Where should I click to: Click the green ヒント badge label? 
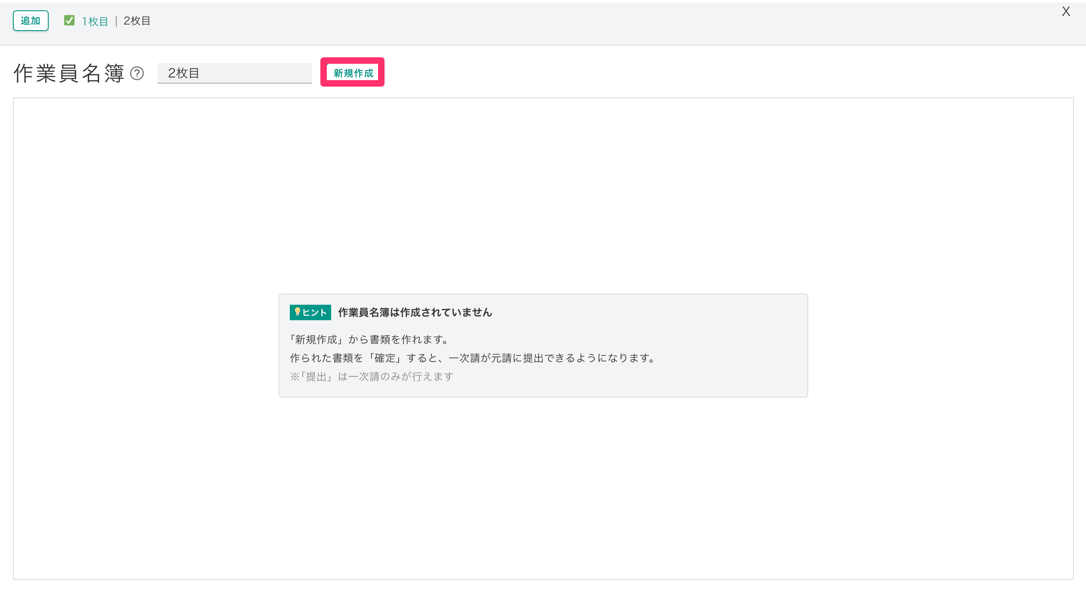tap(314, 312)
